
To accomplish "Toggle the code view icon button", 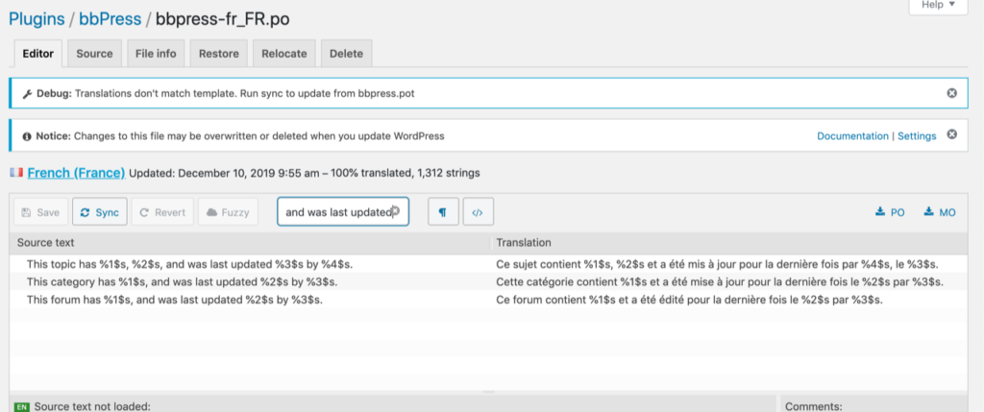I will pos(479,212).
